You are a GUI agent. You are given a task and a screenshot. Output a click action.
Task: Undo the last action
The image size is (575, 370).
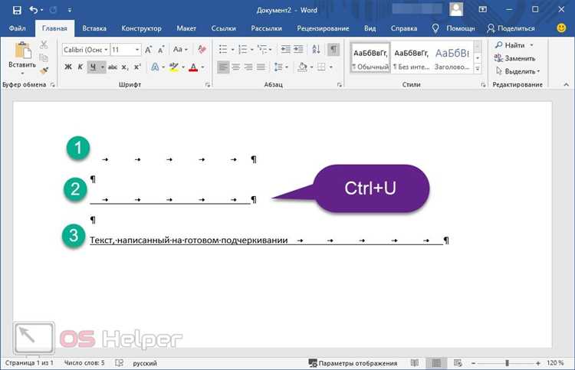[34, 10]
